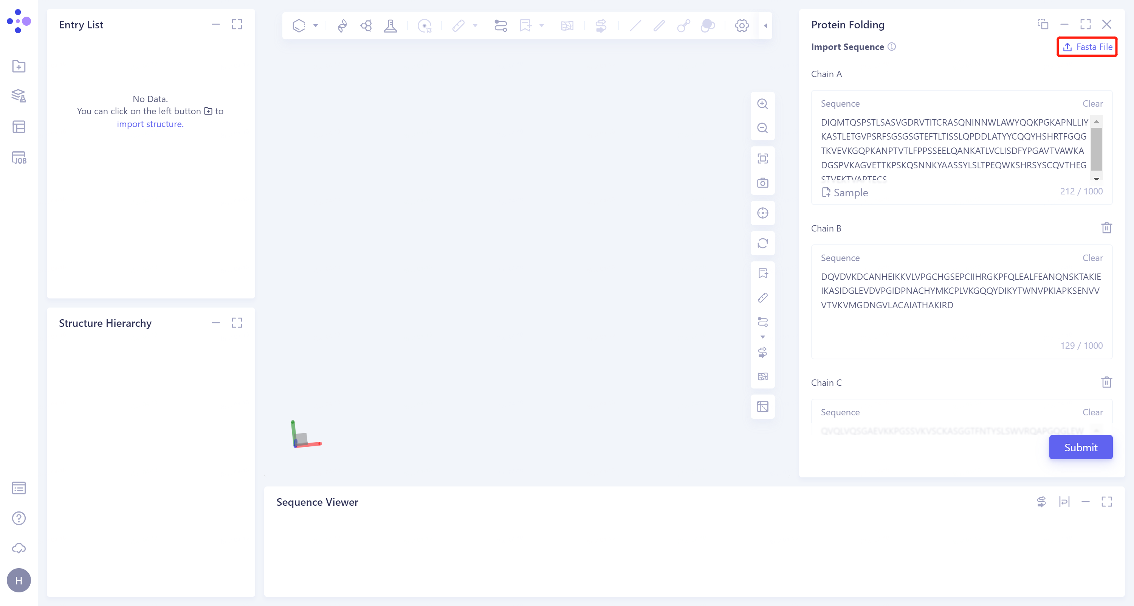Screen dimensions: 1134x606
Task: Take a snapshot with the camera icon
Action: pos(763,183)
